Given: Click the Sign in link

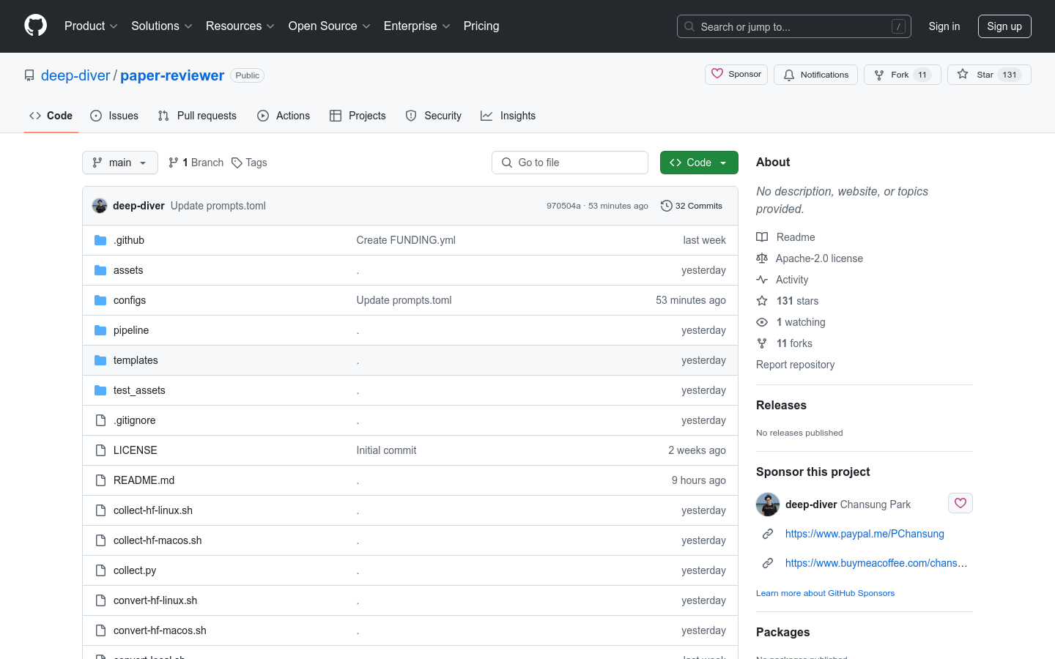Looking at the screenshot, I should [x=944, y=26].
